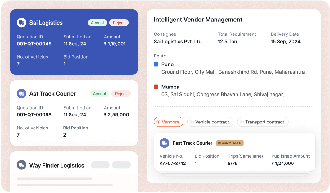Click the published amount ₹ 1,24,000
The height and width of the screenshot is (193, 330).
pos(283,163)
